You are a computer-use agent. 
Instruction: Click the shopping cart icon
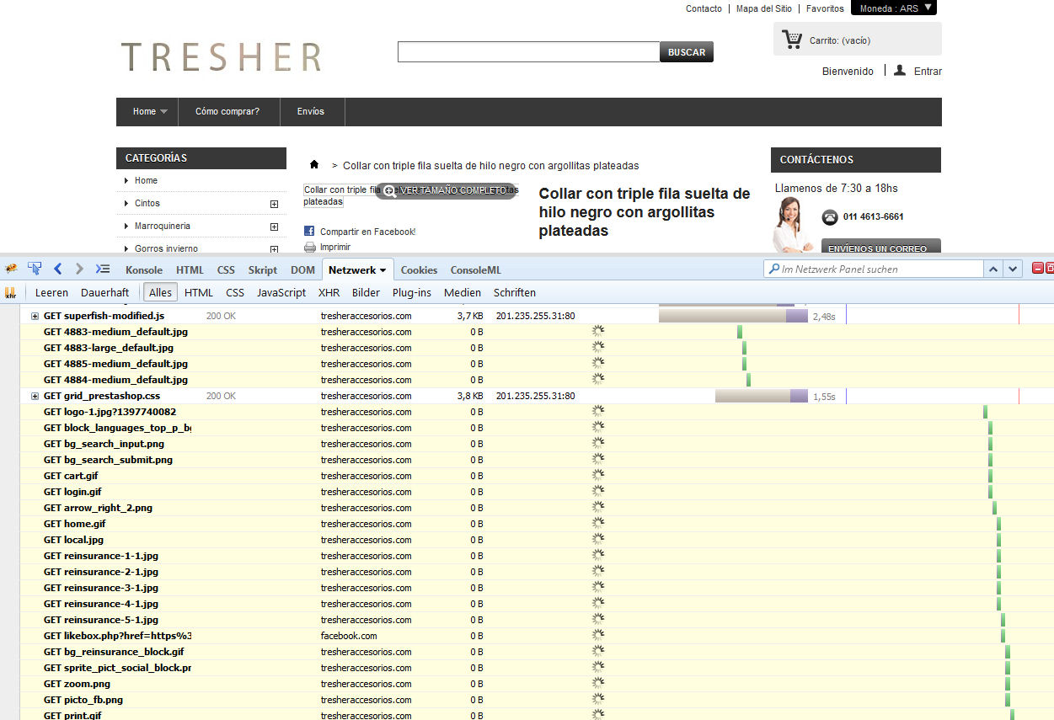791,39
